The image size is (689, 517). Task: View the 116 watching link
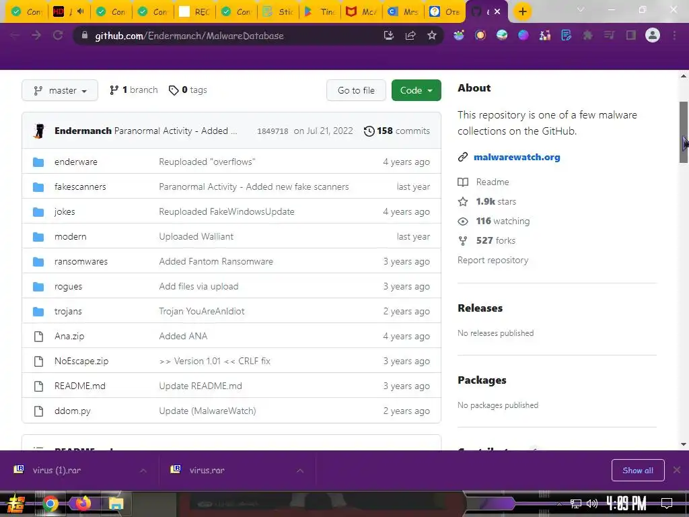[x=503, y=221]
